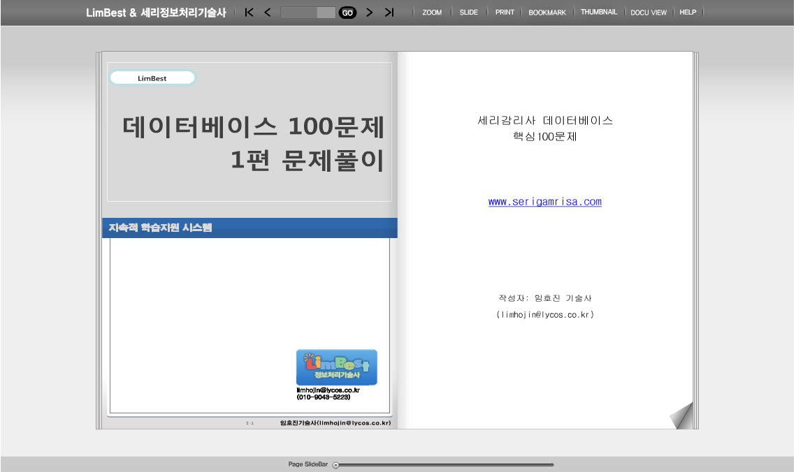Open the ZOOM menu item
The width and height of the screenshot is (796, 472).
pyautogui.click(x=432, y=12)
